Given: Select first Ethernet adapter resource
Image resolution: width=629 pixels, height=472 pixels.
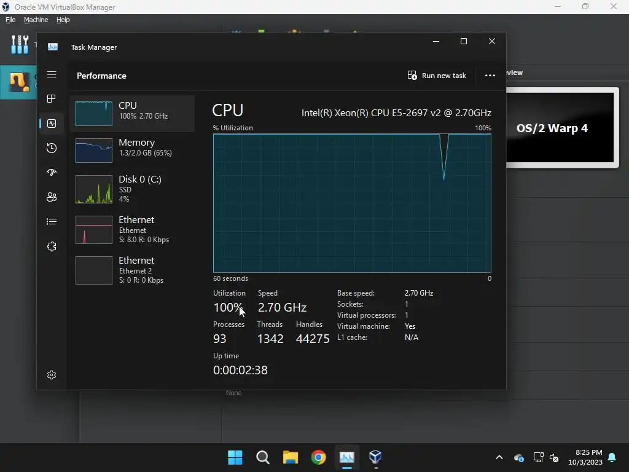Looking at the screenshot, I should (x=133, y=230).
